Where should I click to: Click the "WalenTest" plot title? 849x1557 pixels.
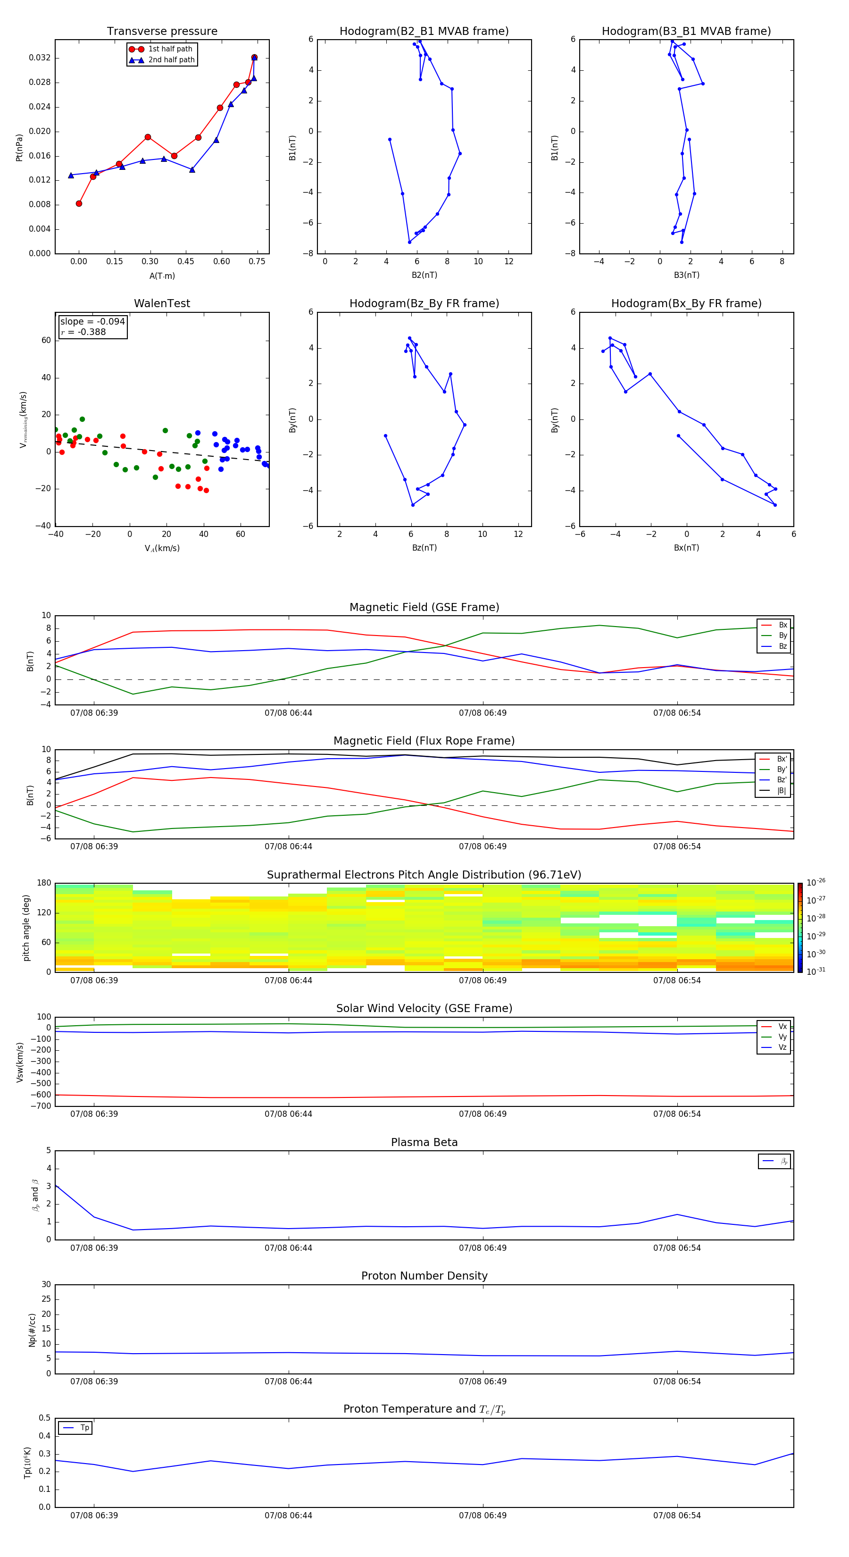[162, 303]
